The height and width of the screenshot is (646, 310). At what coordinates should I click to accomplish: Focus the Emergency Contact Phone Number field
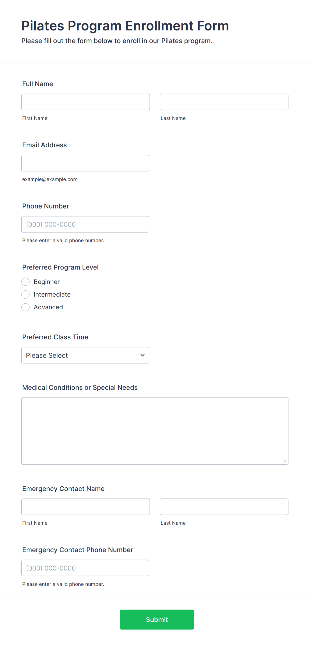tap(85, 568)
